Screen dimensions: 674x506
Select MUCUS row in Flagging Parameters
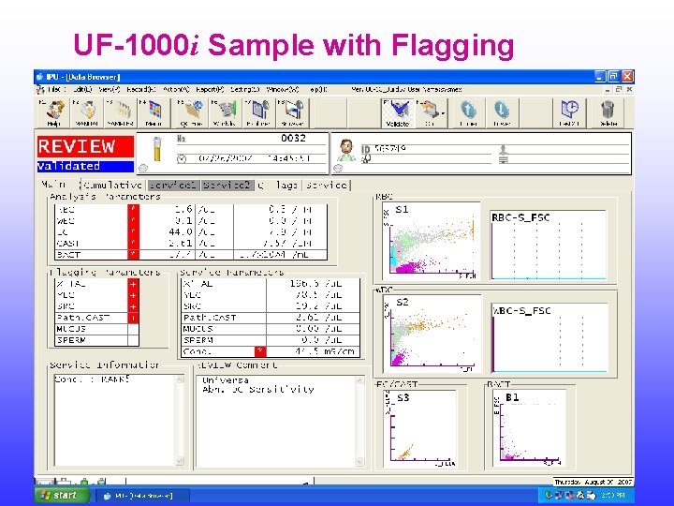[x=97, y=329]
